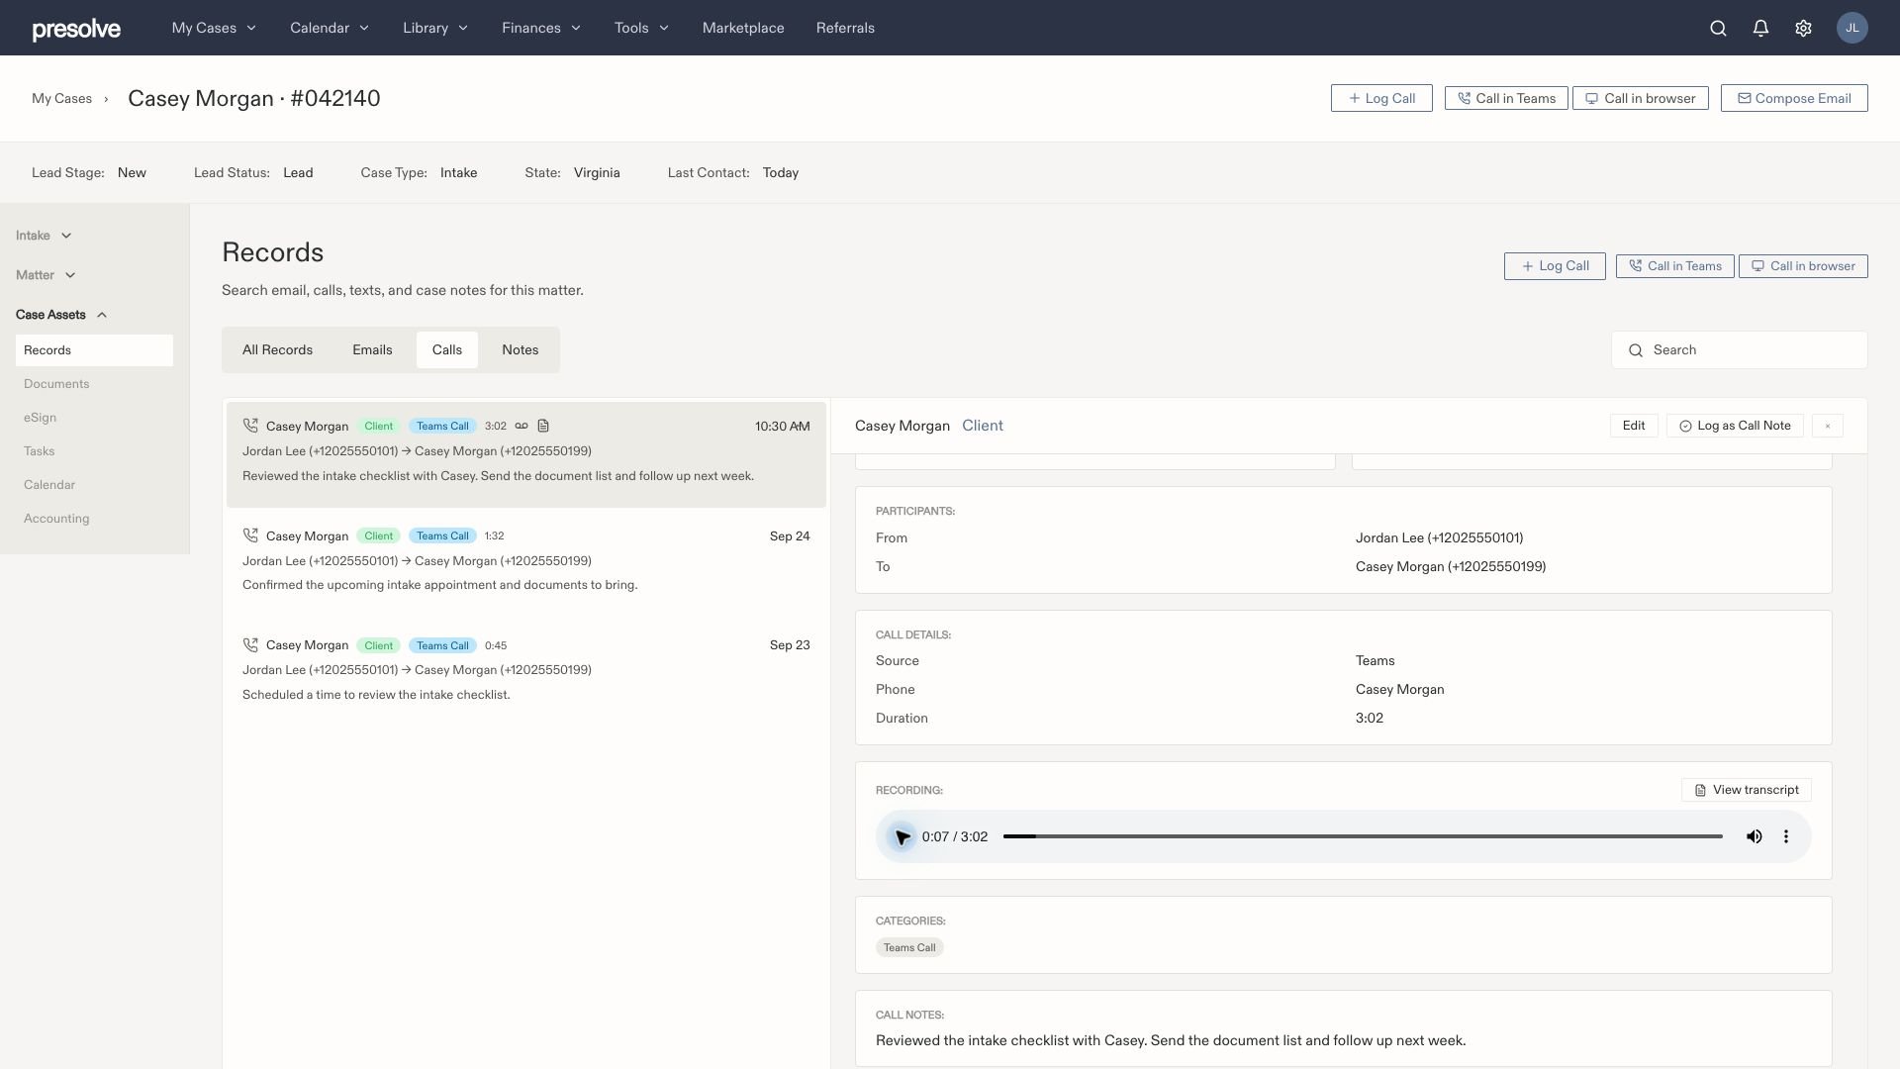Screen dimensions: 1900x1069
Task: Open eSign in the sidebar
Action: click(x=40, y=418)
